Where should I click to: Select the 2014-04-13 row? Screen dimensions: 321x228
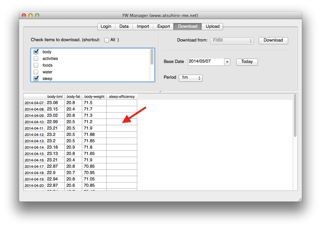34,141
